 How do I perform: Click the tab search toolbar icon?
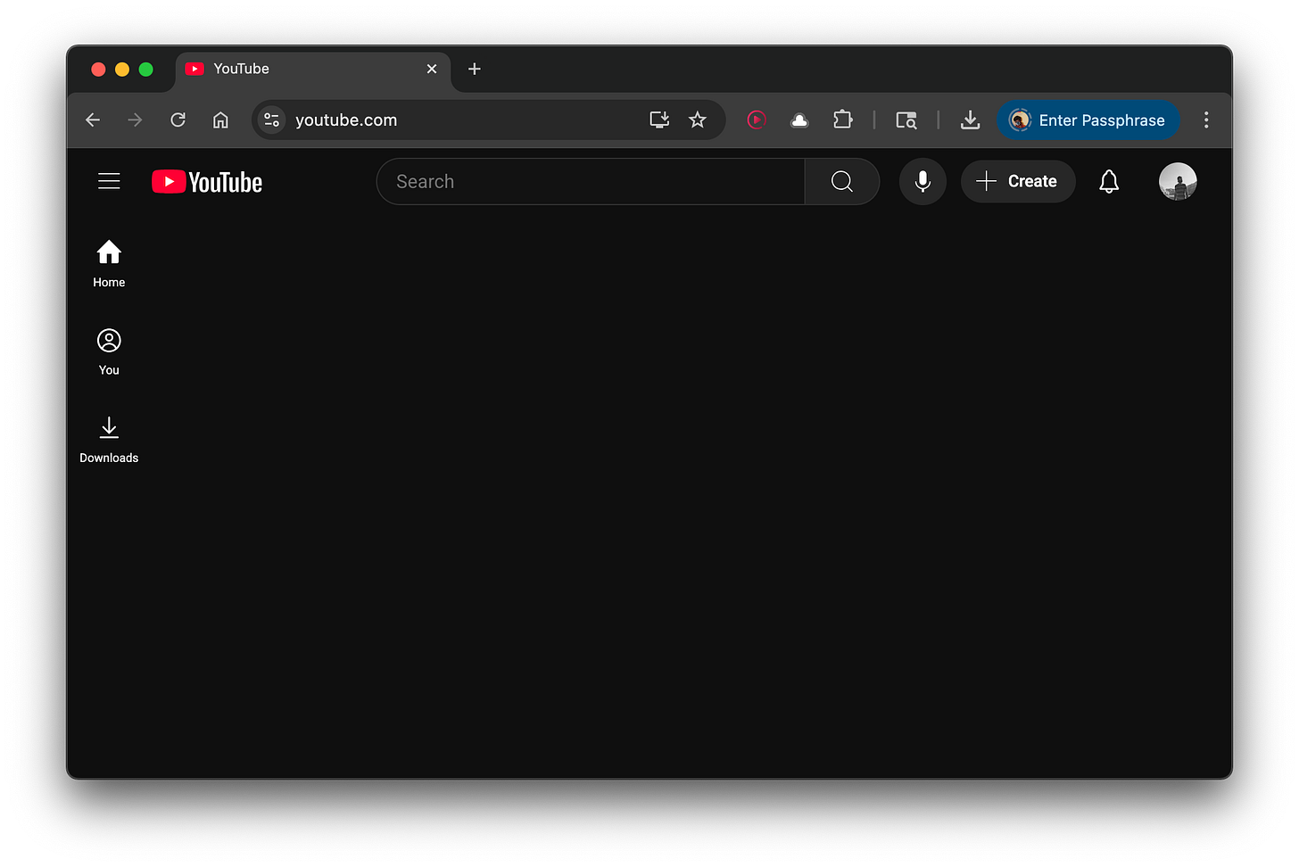pos(906,120)
